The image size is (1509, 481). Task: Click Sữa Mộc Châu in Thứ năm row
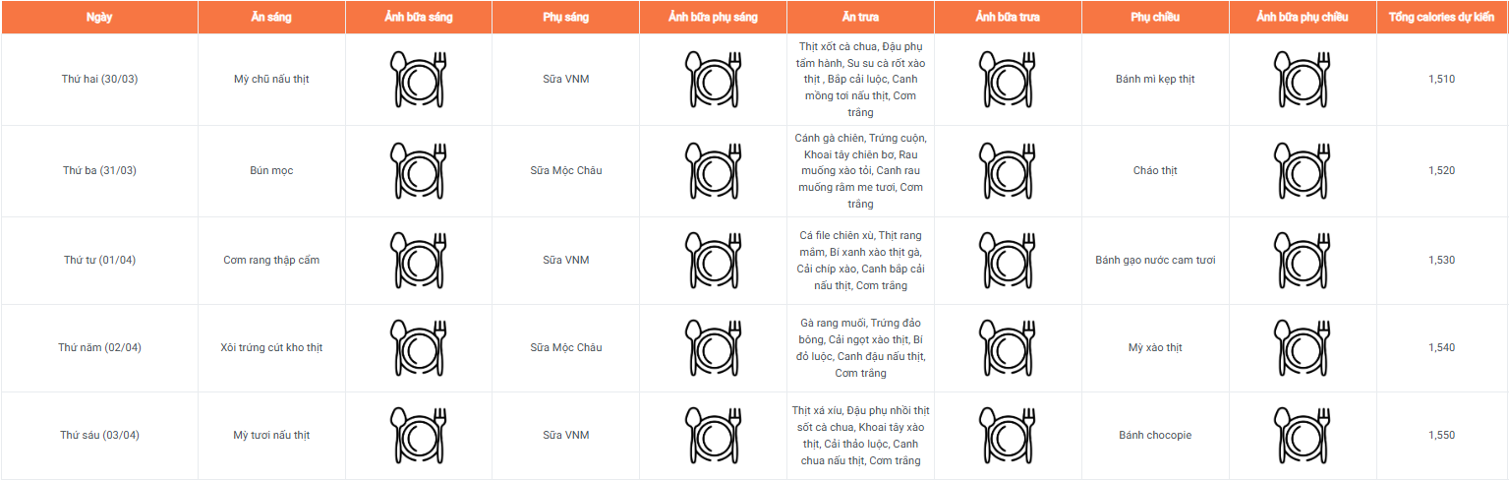(x=566, y=348)
